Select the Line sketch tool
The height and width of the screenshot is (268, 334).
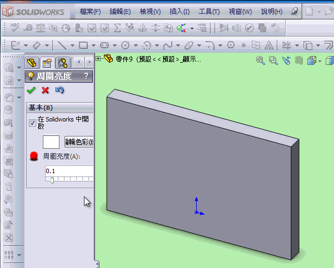[x=62, y=45]
